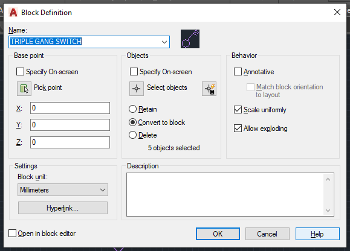350x251 pixels.
Task: Click the Select objects crosshair icon
Action: tap(137, 89)
